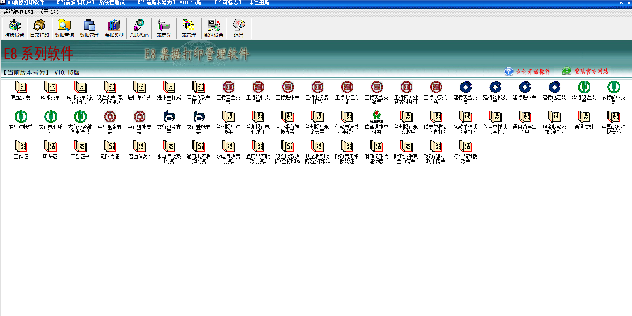Open 入库单样式一（全打） template
This screenshot has height=316, width=632.
coord(495,122)
